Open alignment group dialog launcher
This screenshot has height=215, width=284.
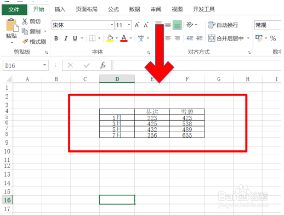pos(249,53)
